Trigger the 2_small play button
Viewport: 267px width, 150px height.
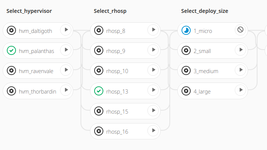tap(240, 50)
